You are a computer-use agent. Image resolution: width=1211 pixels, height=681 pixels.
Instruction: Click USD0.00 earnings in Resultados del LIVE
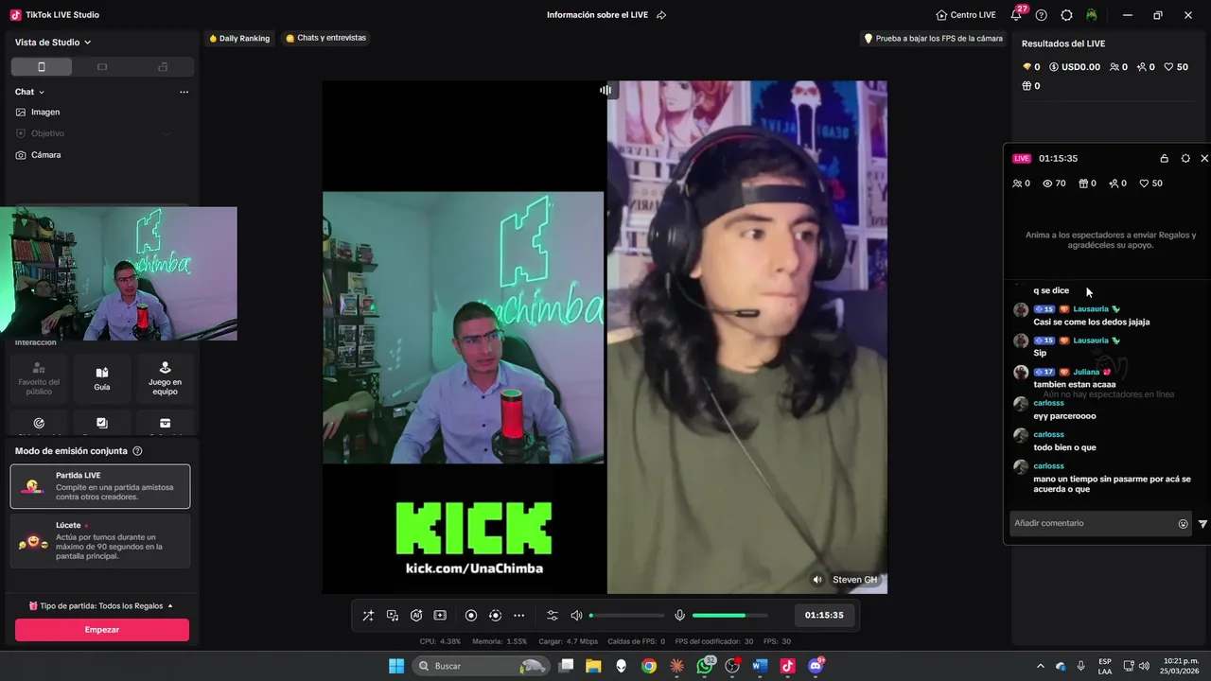(x=1075, y=67)
